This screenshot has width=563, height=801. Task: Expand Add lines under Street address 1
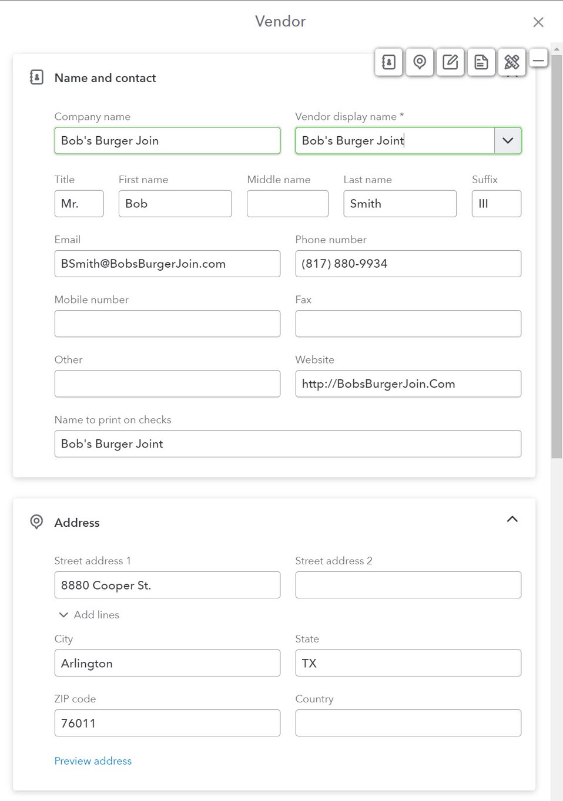[88, 614]
